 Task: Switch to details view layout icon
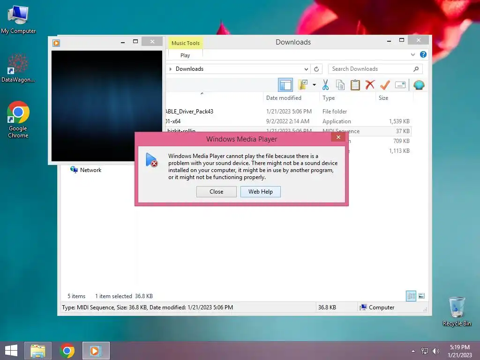point(411,296)
